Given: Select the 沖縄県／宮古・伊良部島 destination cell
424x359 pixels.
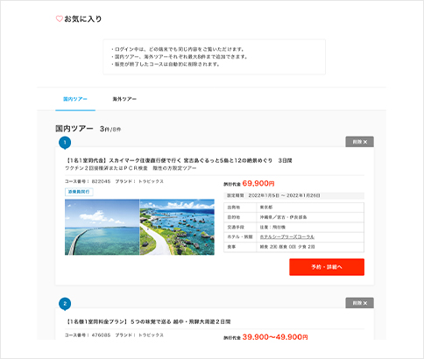Looking at the screenshot, I should click(x=310, y=217).
